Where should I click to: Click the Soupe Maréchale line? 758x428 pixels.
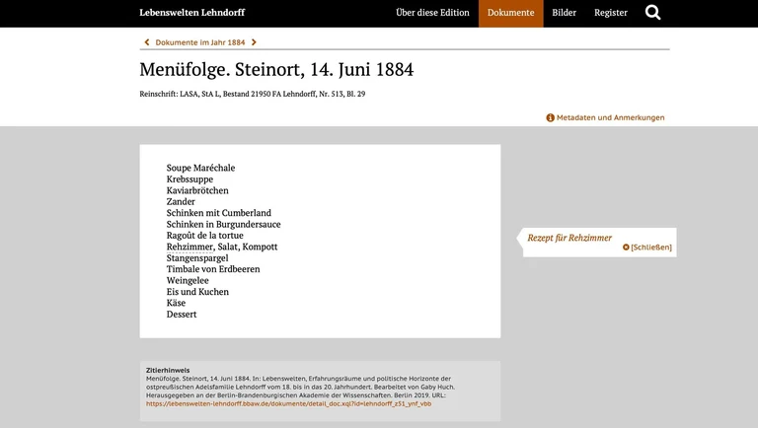pyautogui.click(x=200, y=168)
